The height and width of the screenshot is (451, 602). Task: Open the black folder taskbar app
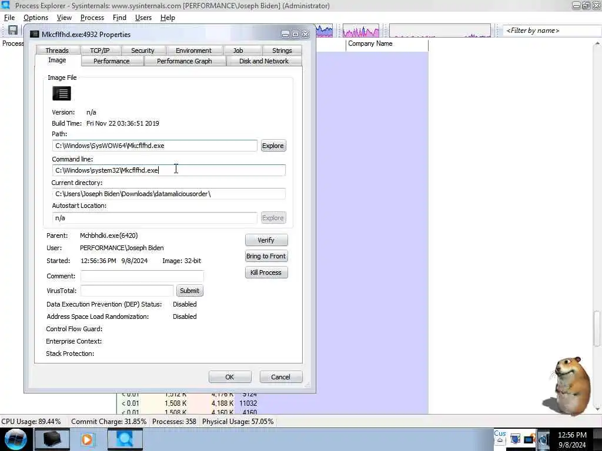point(52,439)
